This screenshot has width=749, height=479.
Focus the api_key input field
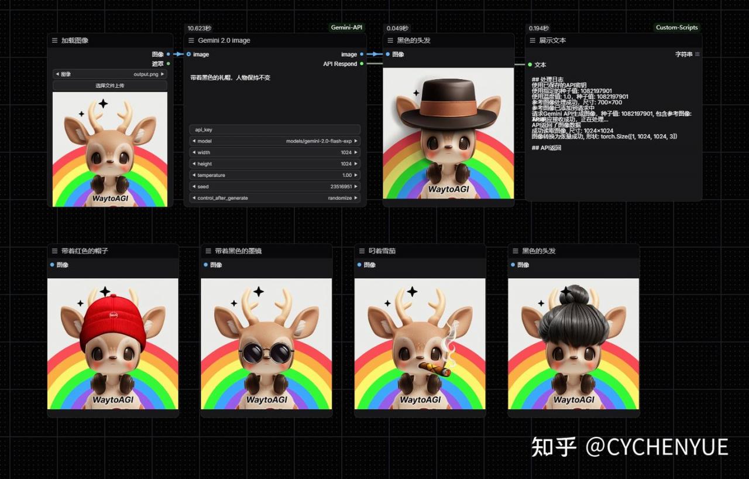click(275, 129)
